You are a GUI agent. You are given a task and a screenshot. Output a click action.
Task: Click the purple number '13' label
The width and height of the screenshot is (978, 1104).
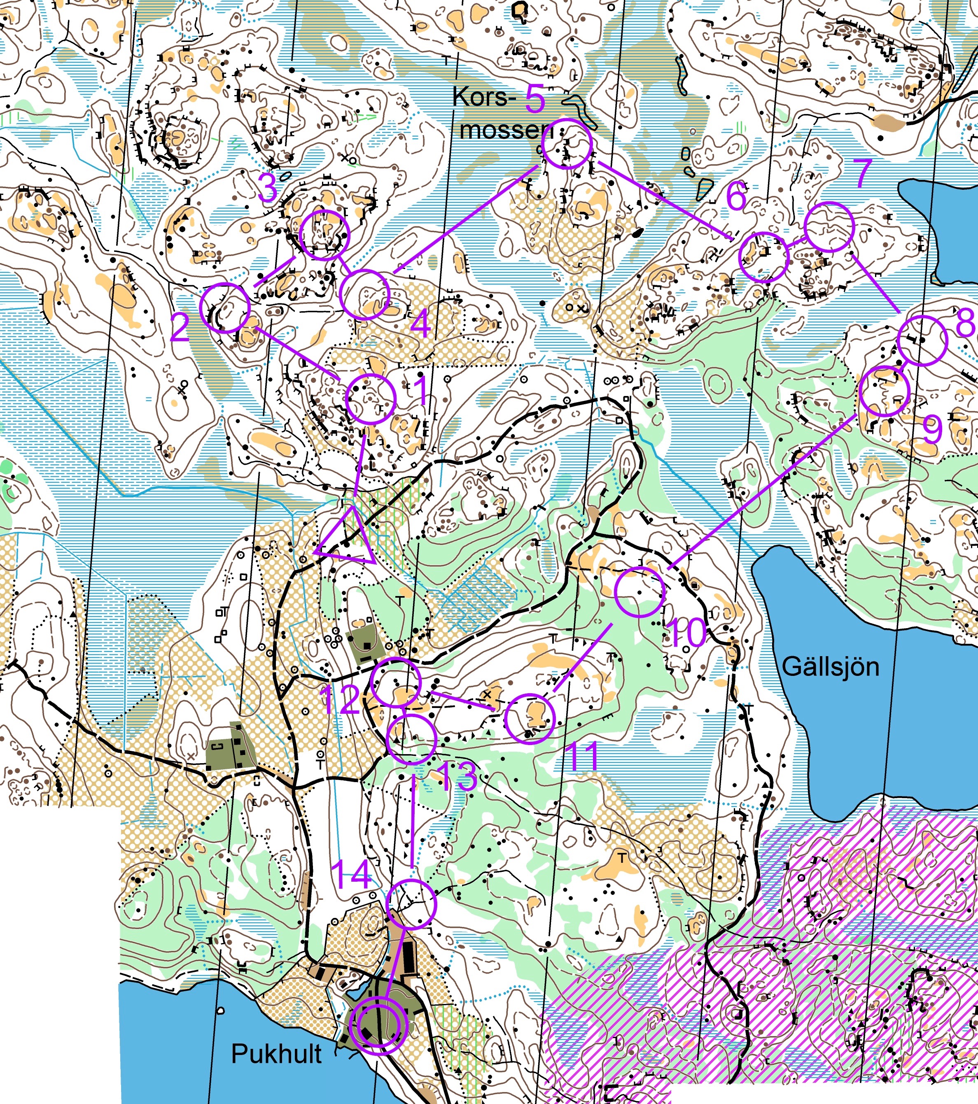457,776
